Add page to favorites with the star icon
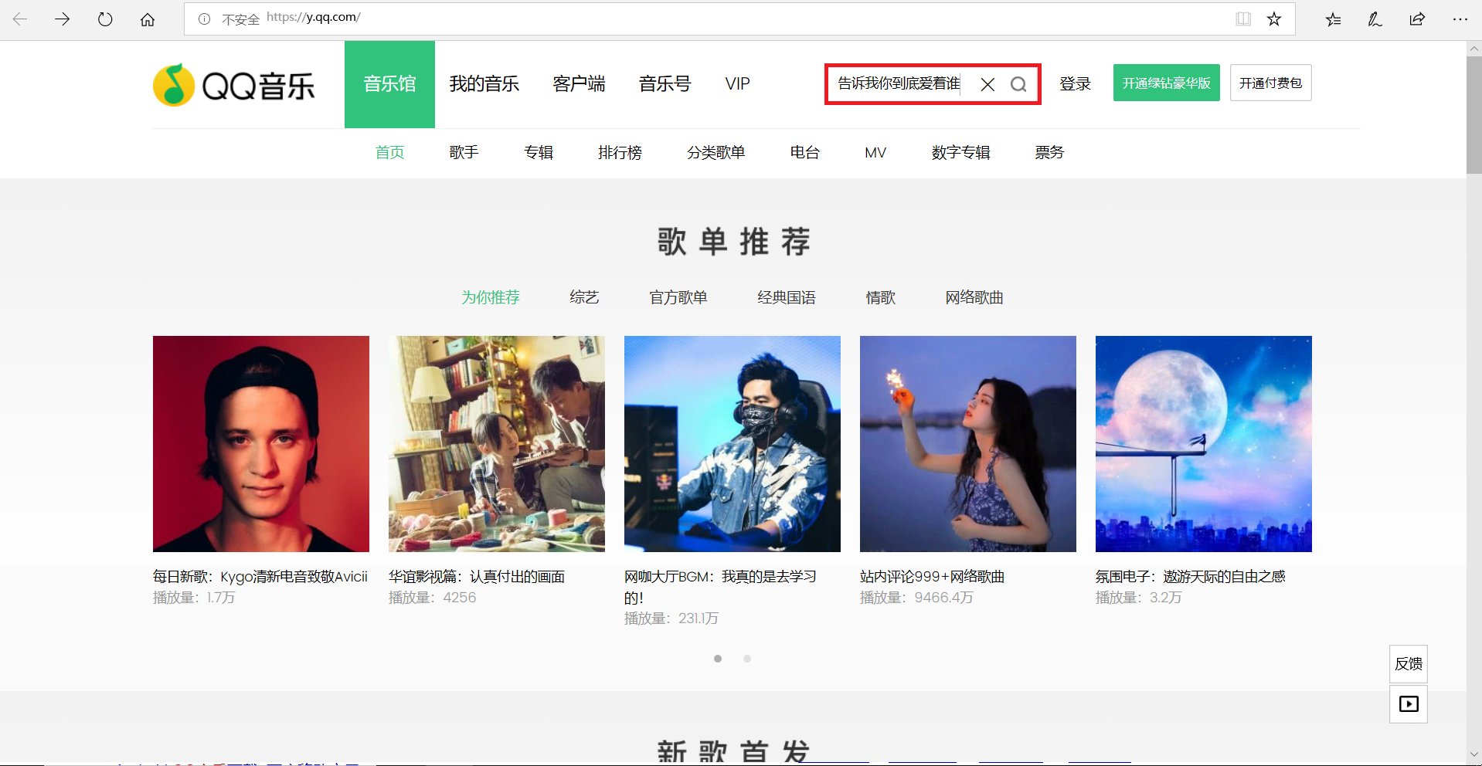 pos(1273,19)
